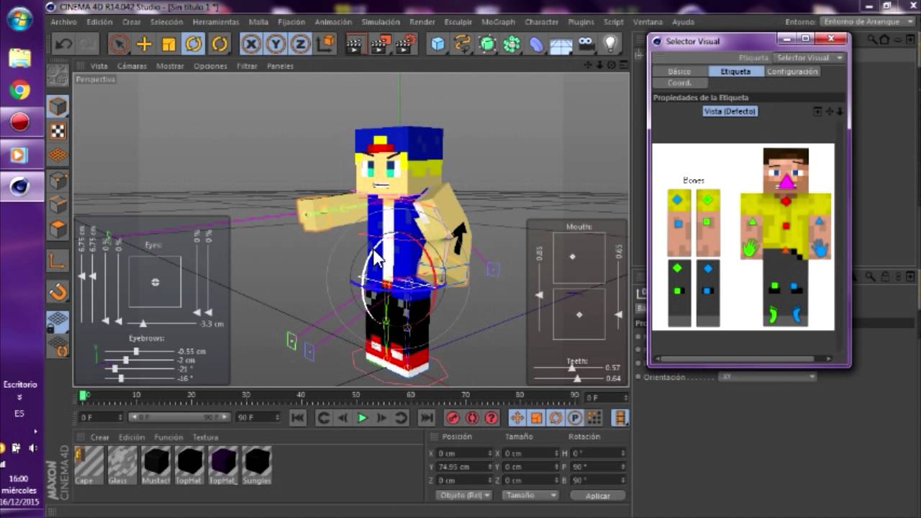Open the XY Orientación dropdown
The width and height of the screenshot is (921, 518).
[x=767, y=377]
